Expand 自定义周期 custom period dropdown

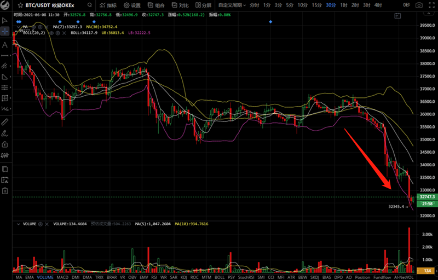(232, 5)
